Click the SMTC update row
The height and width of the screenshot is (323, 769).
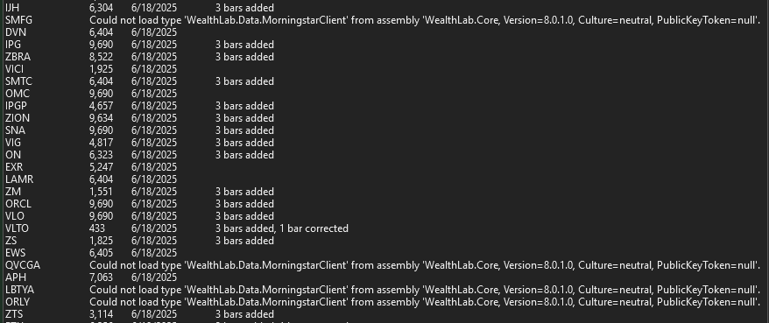384,81
